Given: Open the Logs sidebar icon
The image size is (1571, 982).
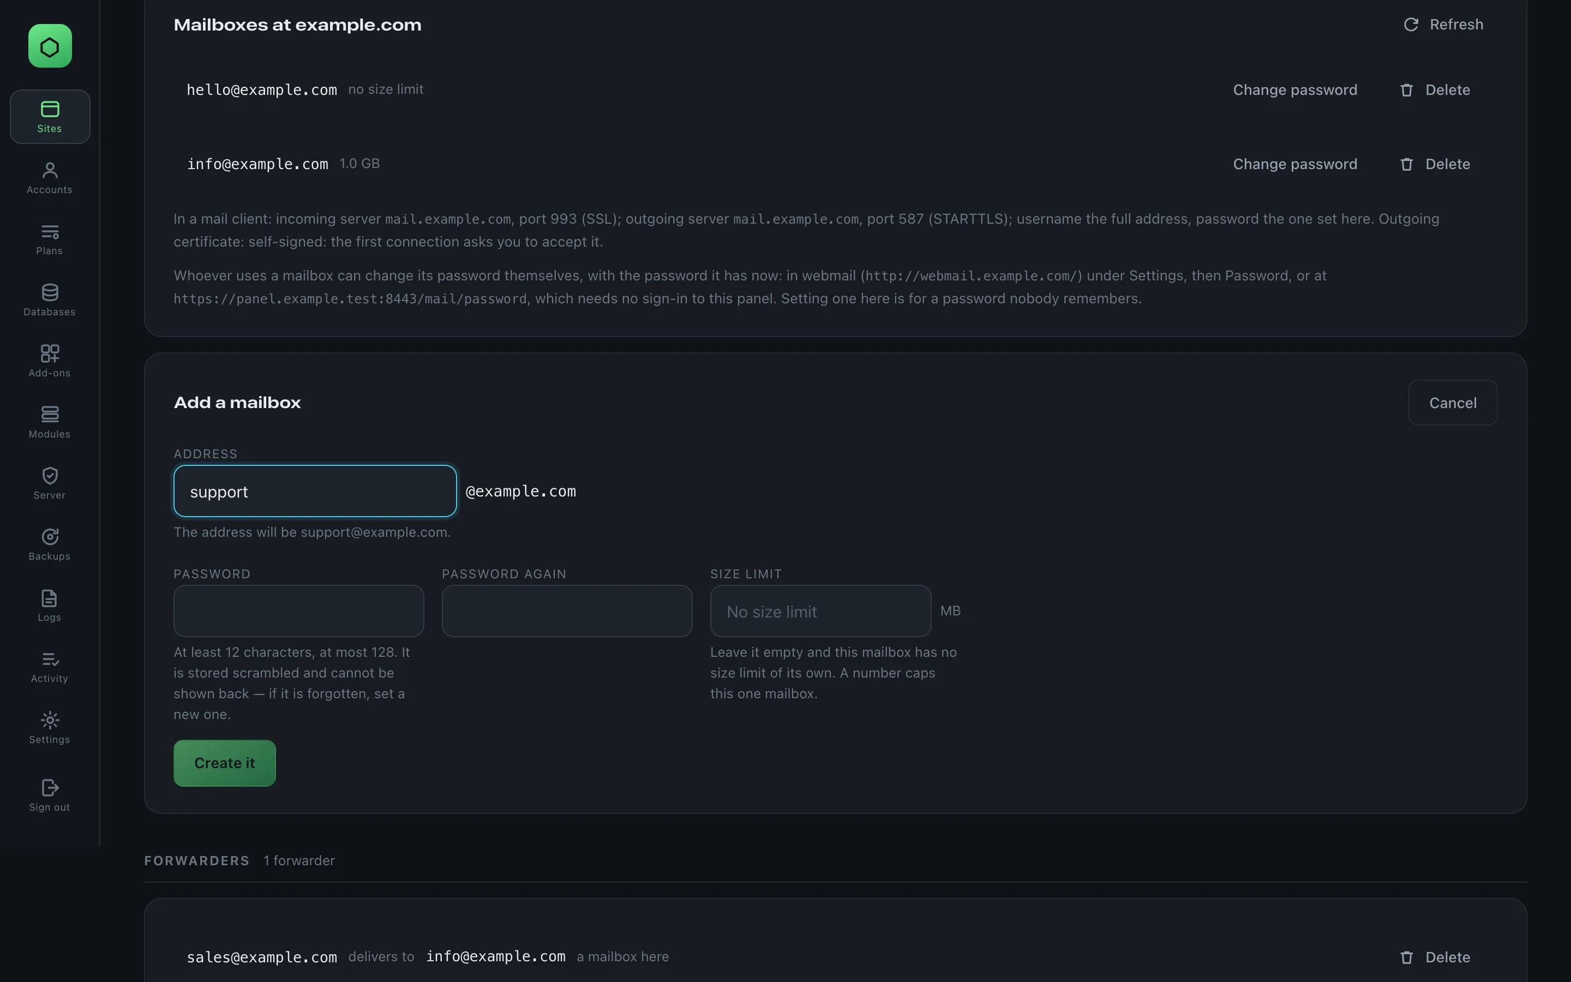Looking at the screenshot, I should pyautogui.click(x=50, y=597).
